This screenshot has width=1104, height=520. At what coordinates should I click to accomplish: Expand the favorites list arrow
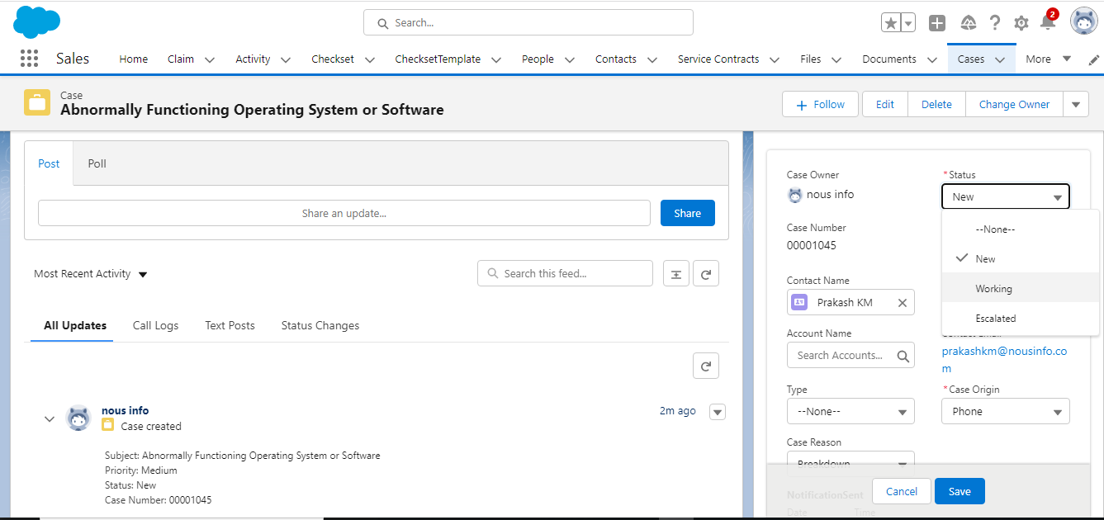[908, 23]
